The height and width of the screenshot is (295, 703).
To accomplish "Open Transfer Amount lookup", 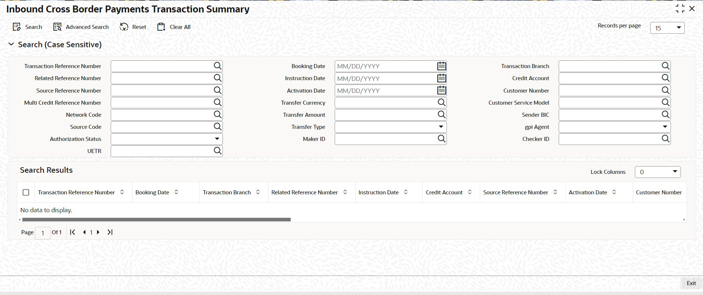I will coord(441,114).
